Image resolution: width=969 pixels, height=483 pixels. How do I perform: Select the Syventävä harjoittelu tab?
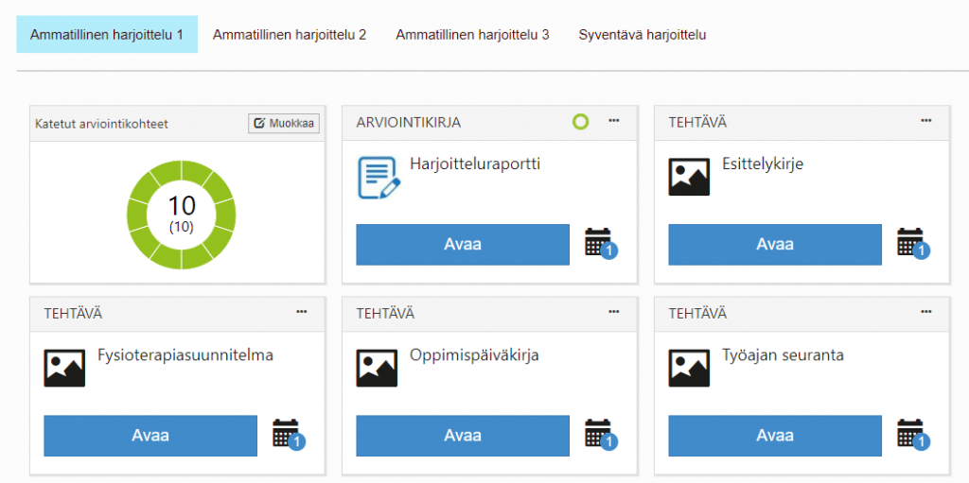coord(643,35)
